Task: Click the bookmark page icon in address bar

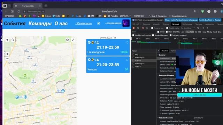Action: [x=194, y=11]
